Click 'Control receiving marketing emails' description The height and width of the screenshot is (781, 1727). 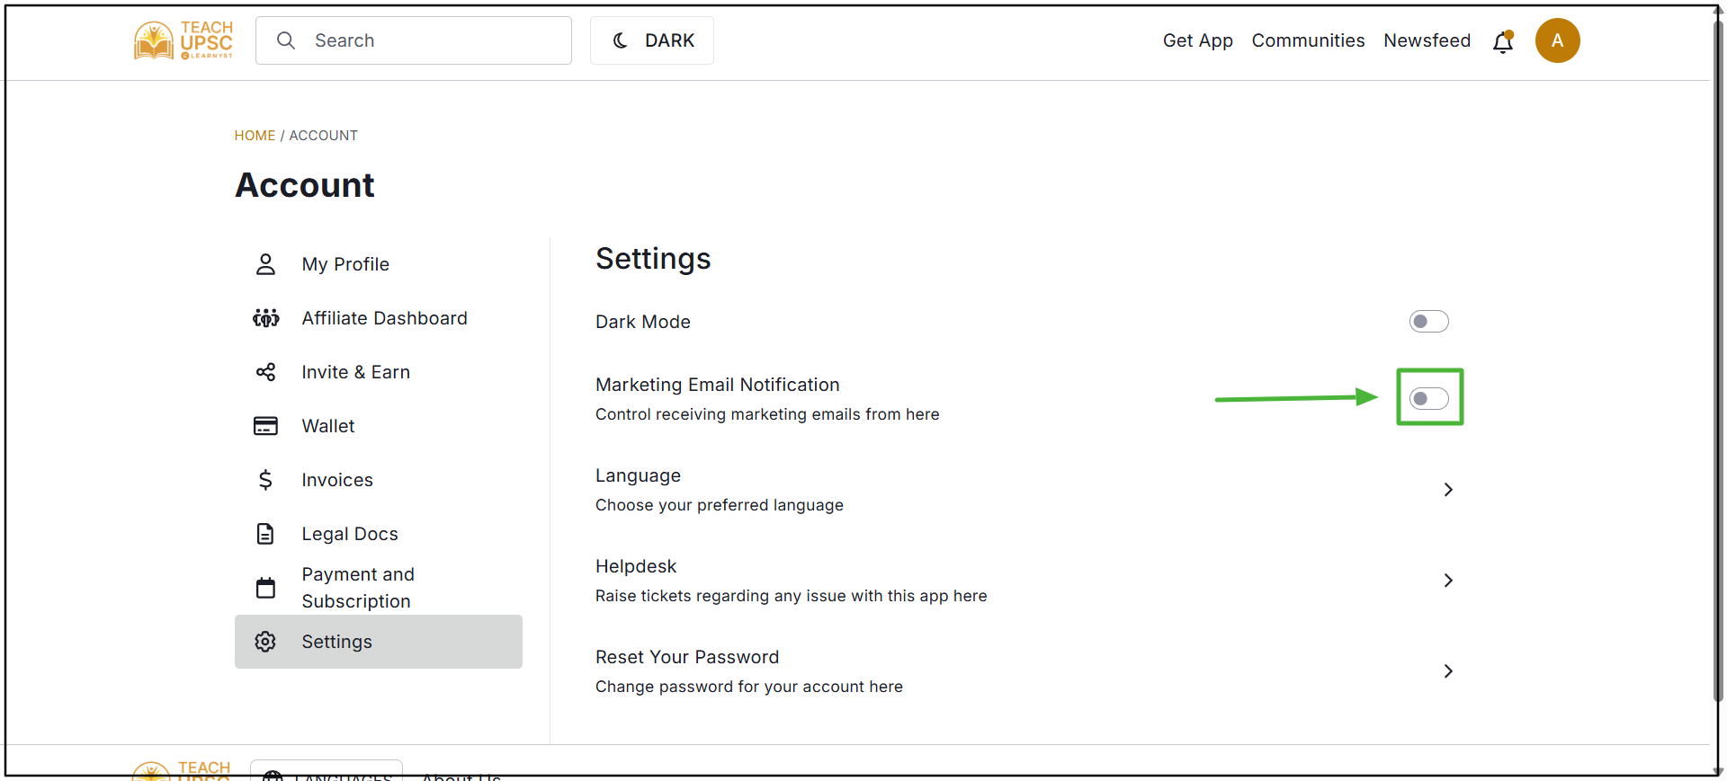[767, 414]
